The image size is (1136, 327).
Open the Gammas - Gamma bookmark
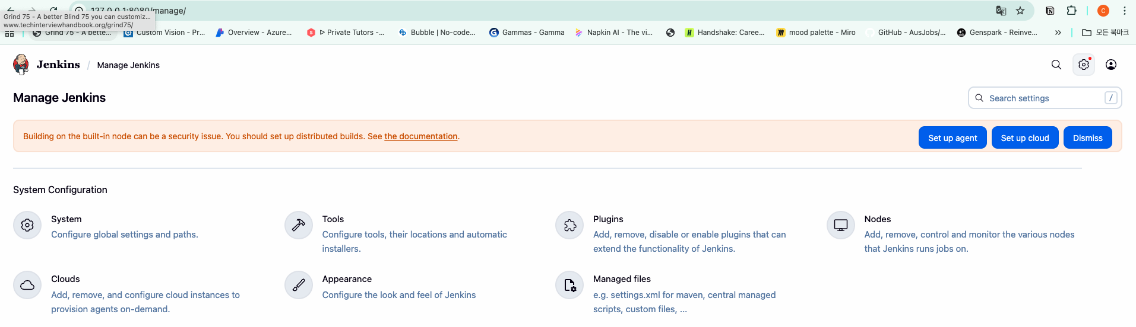tap(527, 33)
